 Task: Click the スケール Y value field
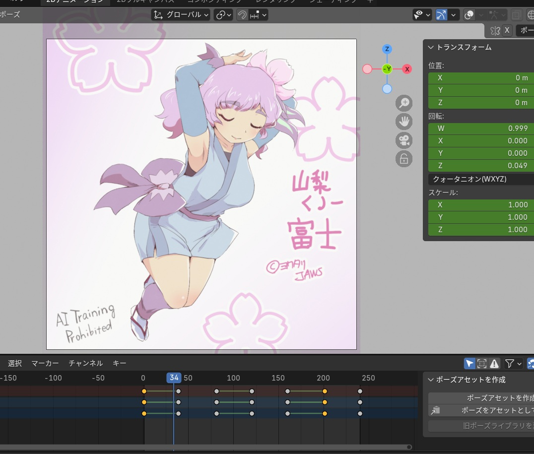481,217
